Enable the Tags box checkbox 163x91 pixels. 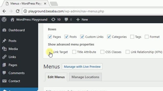point(132,37)
